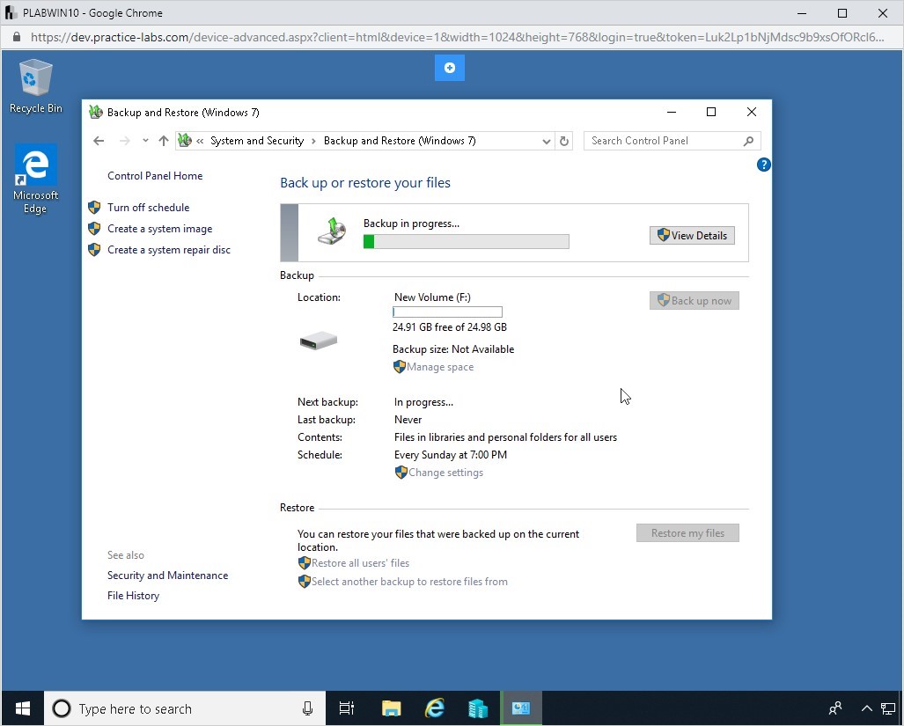The width and height of the screenshot is (904, 726).
Task: Click the Cortana circle icon
Action: [62, 708]
